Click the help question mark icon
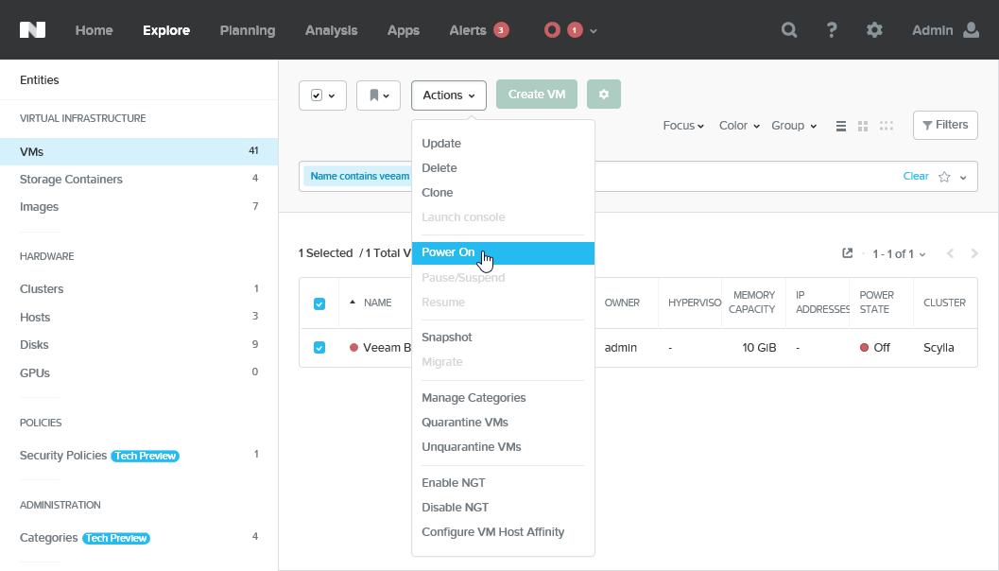The width and height of the screenshot is (999, 571). coord(832,29)
